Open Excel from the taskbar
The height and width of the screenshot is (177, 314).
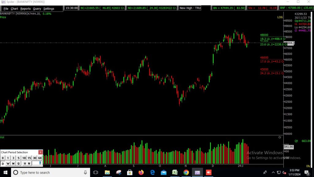click(x=175, y=172)
